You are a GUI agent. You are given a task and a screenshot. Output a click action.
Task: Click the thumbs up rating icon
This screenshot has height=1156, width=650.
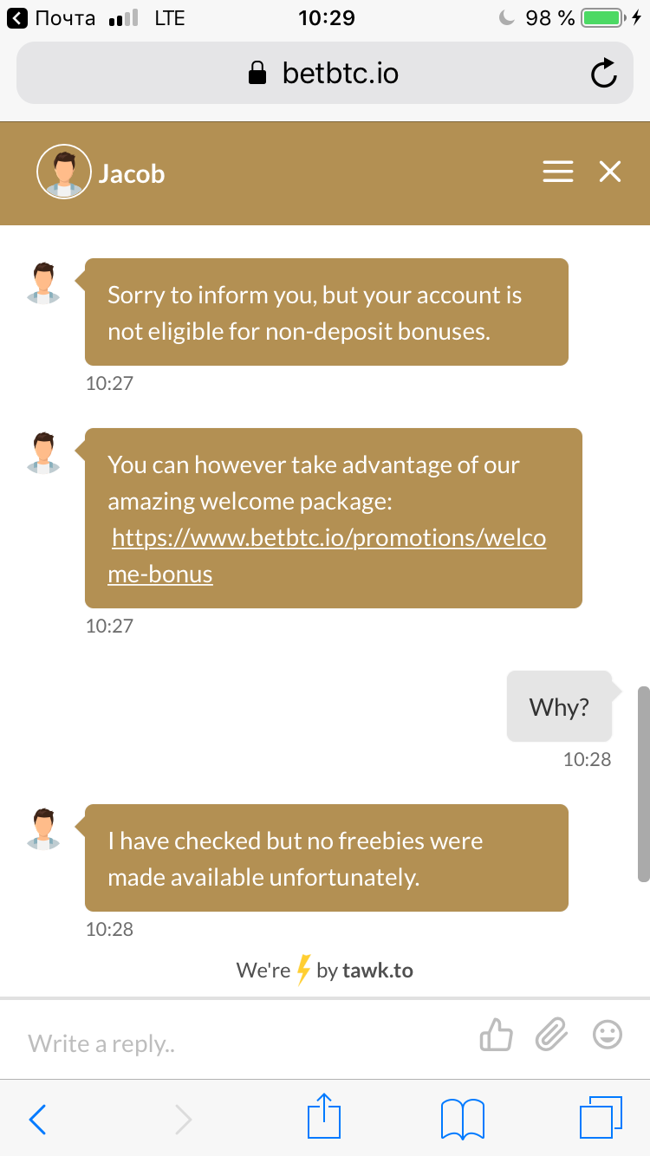click(x=497, y=1035)
